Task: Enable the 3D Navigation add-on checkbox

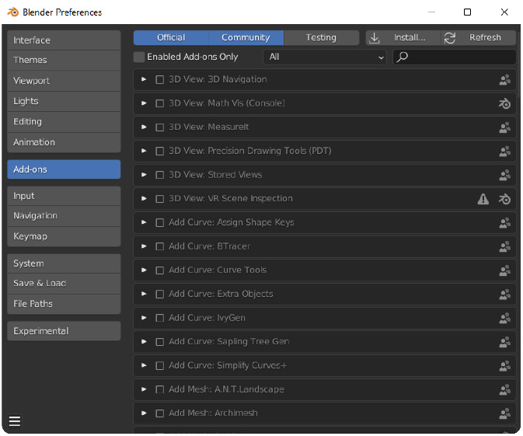Action: (160, 80)
